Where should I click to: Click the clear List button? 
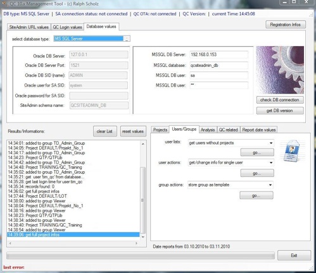click(x=105, y=131)
